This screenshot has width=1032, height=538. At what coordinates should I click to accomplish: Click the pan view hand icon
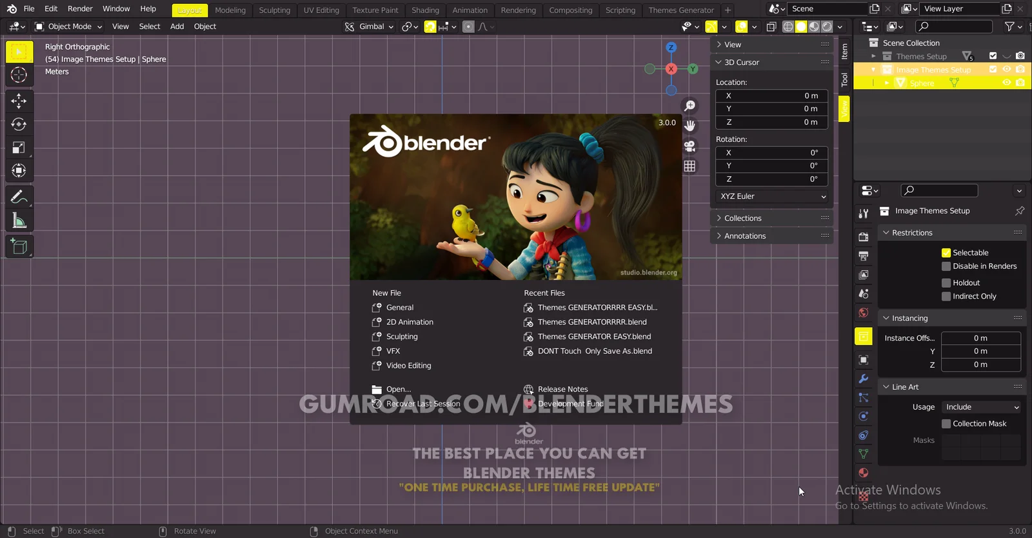(x=690, y=126)
